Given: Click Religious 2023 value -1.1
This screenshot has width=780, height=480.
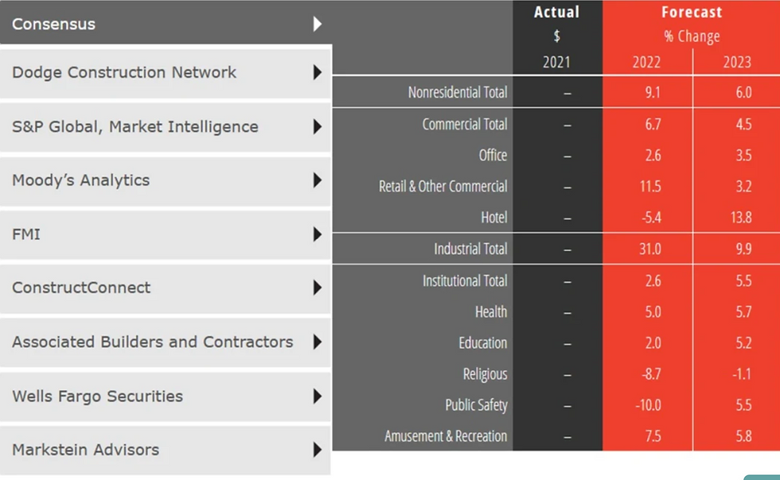Looking at the screenshot, I should (x=742, y=374).
